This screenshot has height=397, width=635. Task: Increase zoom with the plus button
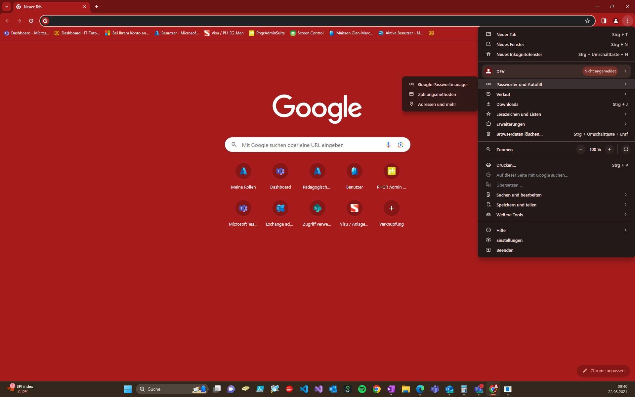pyautogui.click(x=609, y=149)
